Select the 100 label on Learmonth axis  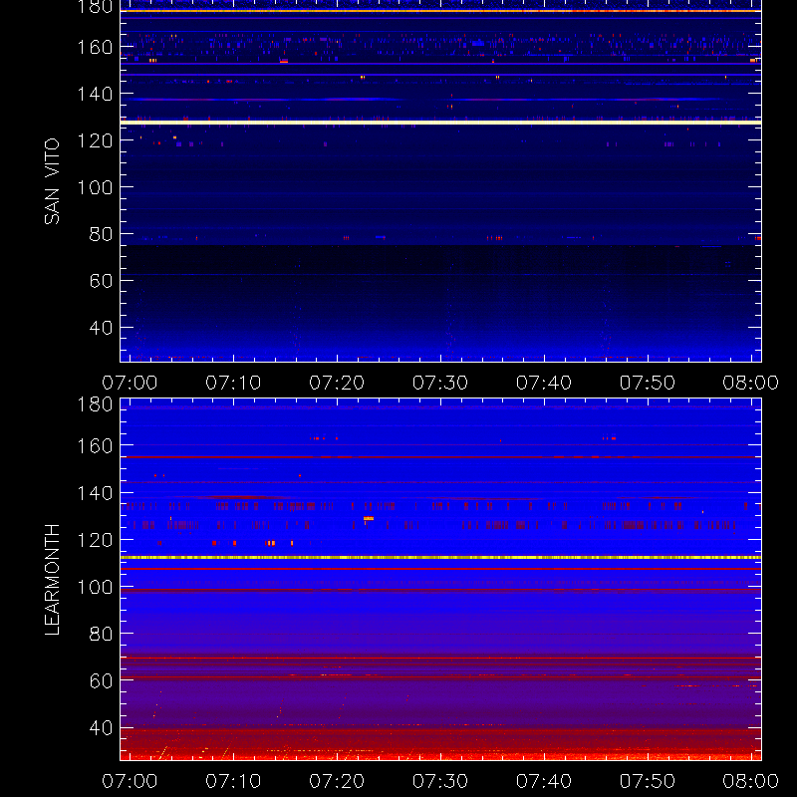coord(95,587)
